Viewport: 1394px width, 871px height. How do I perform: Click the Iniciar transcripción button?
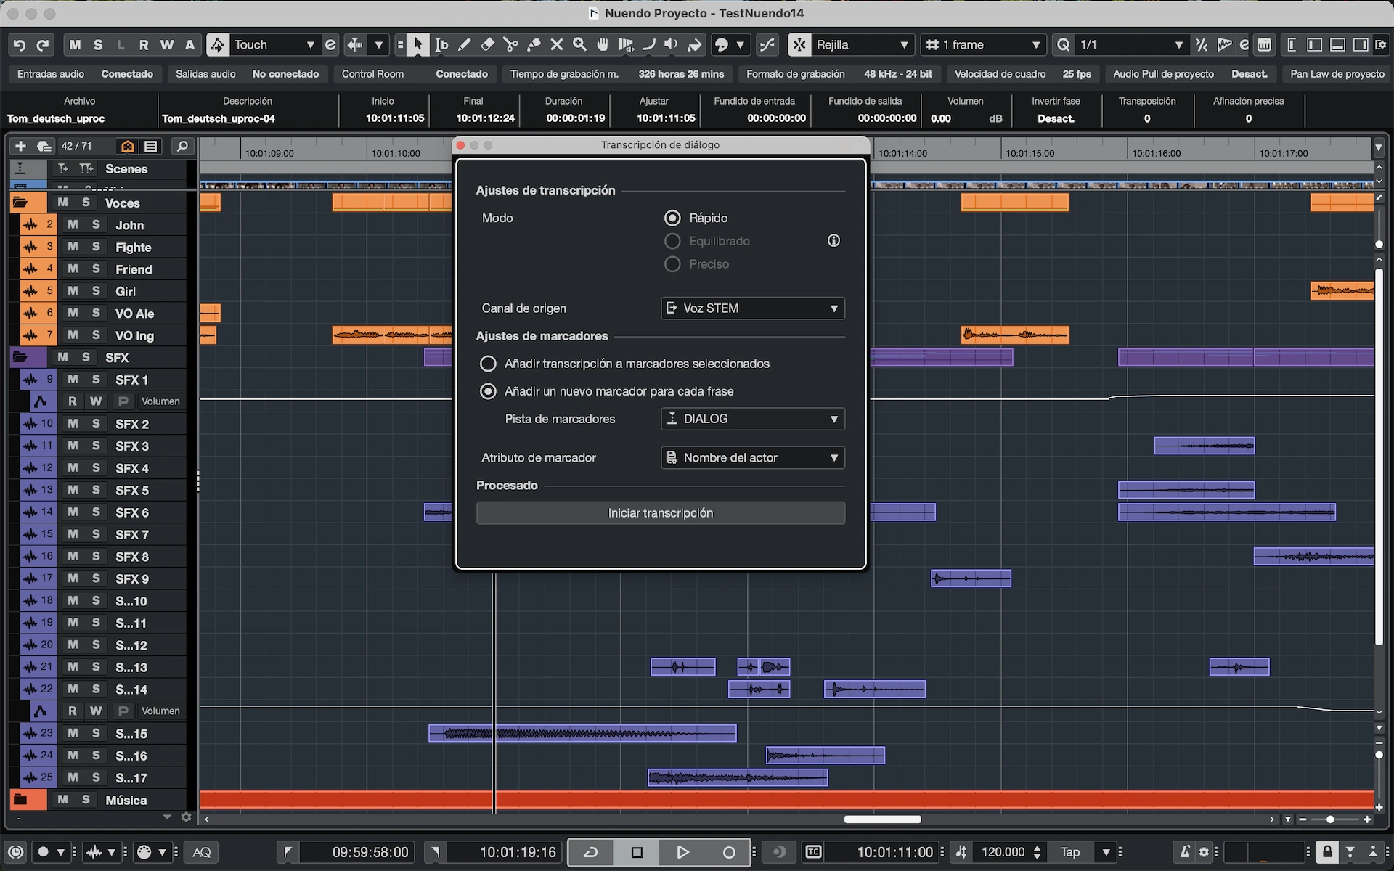660,513
